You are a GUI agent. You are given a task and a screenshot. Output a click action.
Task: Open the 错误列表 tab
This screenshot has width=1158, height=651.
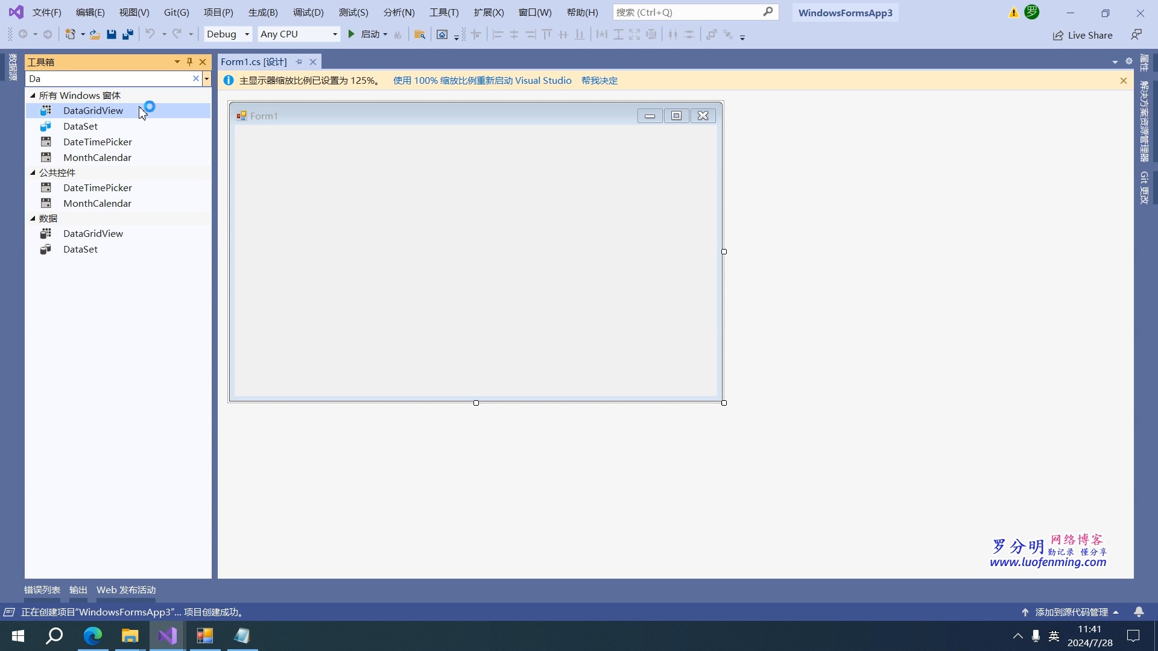42,590
